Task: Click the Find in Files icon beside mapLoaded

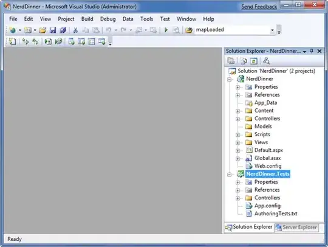Action: tap(189, 30)
